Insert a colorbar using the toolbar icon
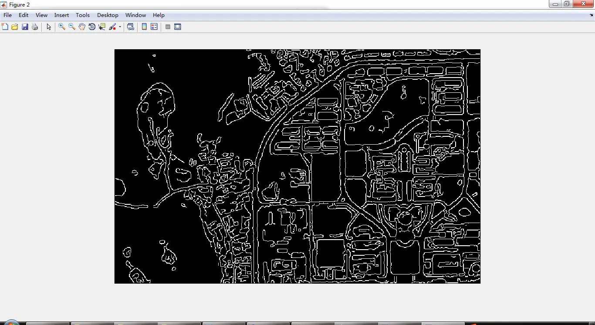The image size is (595, 325). 144,27
